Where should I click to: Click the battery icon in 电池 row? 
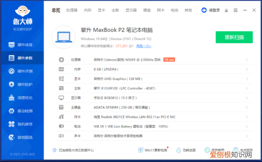[x=61, y=126]
